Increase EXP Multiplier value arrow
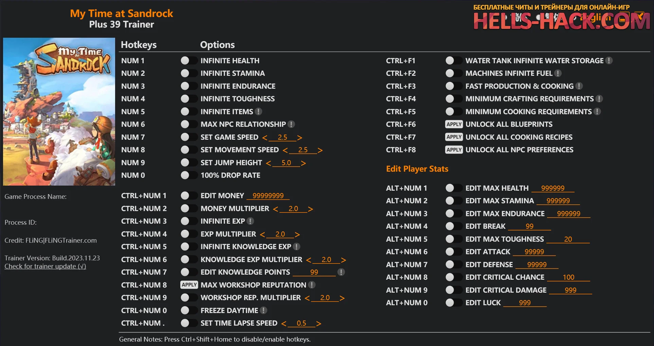Image resolution: width=654 pixels, height=346 pixels. click(297, 235)
